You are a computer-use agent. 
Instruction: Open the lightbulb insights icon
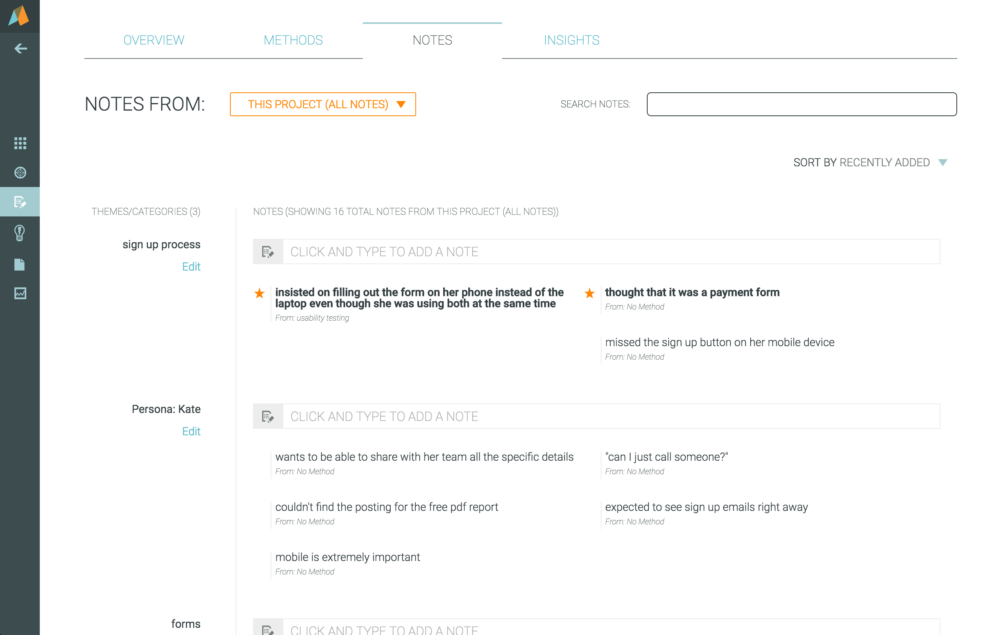pyautogui.click(x=19, y=233)
